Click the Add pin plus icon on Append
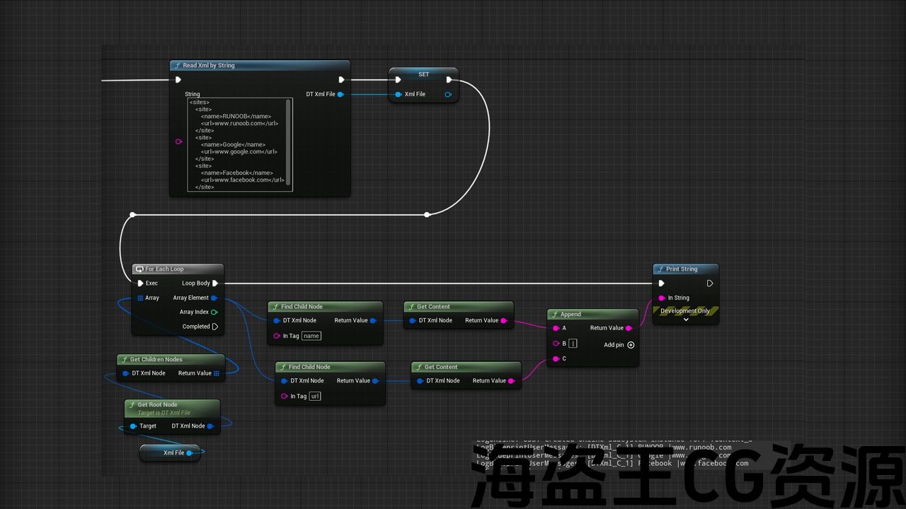The width and height of the screenshot is (906, 509). point(631,345)
